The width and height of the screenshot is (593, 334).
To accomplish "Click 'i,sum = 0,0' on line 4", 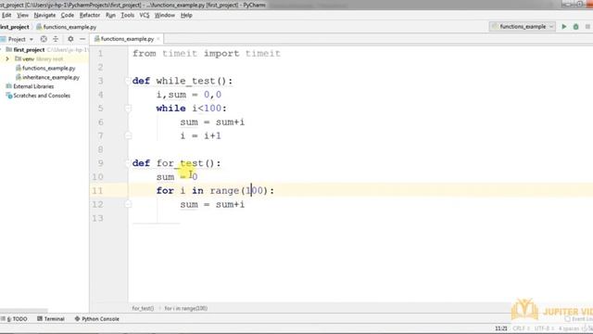I will tap(189, 95).
